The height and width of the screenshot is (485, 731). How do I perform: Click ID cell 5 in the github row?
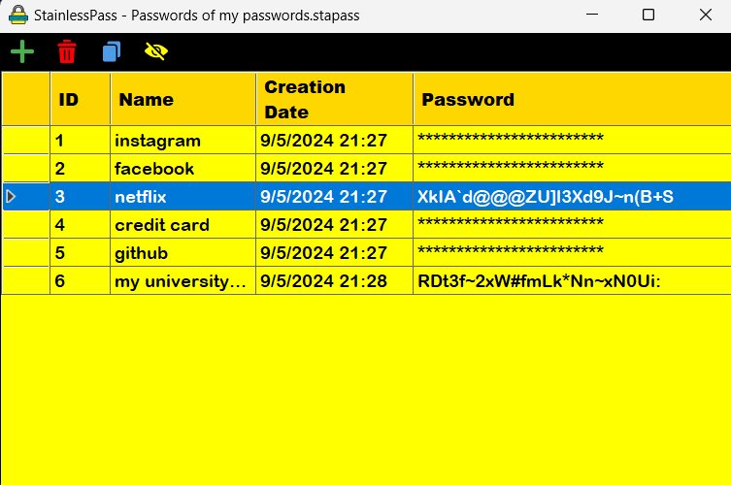tap(81, 252)
